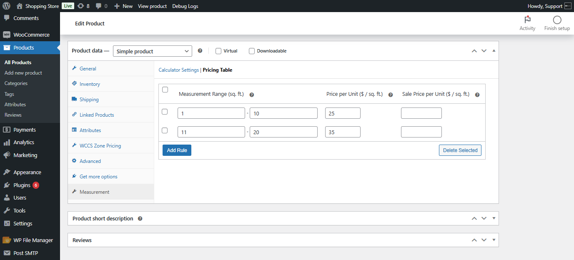Viewport: 574px width, 260px height.
Task: Open the comments bubble icon showing 0
Action: pyautogui.click(x=98, y=6)
